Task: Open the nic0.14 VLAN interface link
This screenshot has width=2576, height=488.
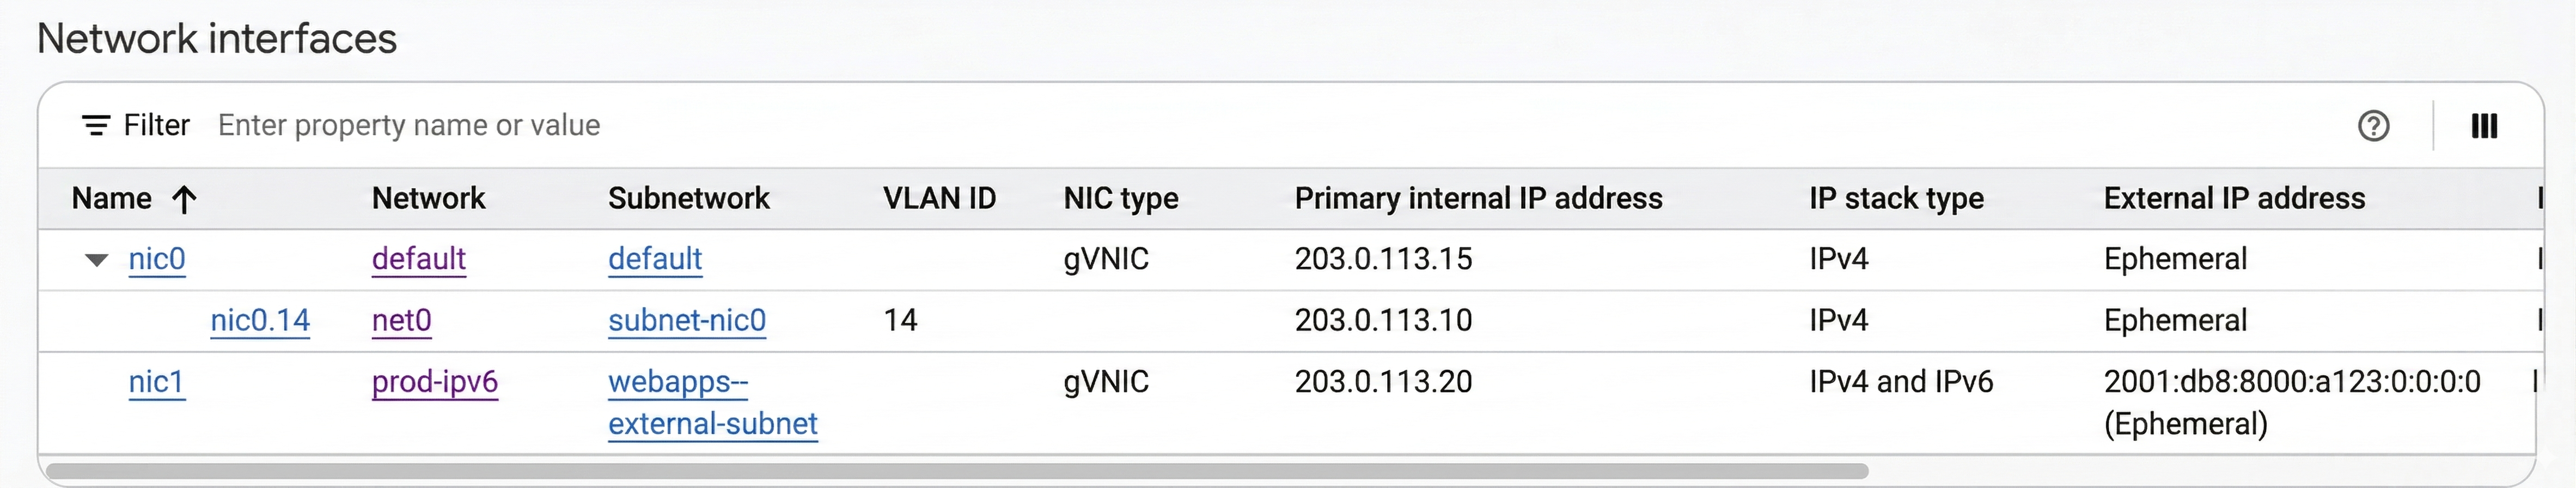Action: coord(260,321)
